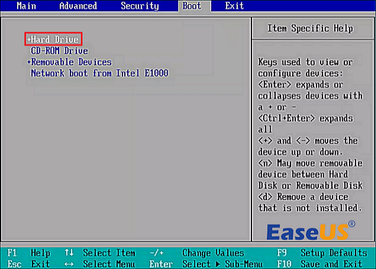This screenshot has width=376, height=269.
Task: Expand Removable Devices using its plus sign
Action: [28, 62]
